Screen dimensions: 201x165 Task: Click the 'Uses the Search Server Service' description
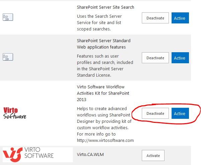99,22
